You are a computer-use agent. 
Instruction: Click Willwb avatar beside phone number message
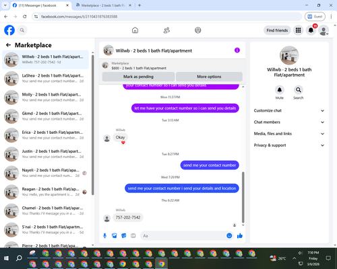[x=107, y=219]
